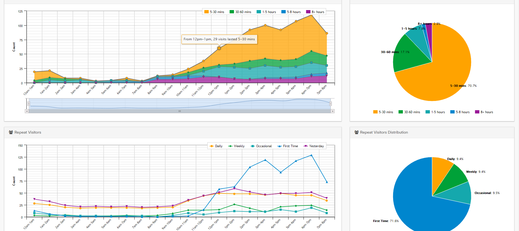Image resolution: width=519 pixels, height=231 pixels.
Task: Click the First Time point at 3pm-4pm
Action: [265, 160]
